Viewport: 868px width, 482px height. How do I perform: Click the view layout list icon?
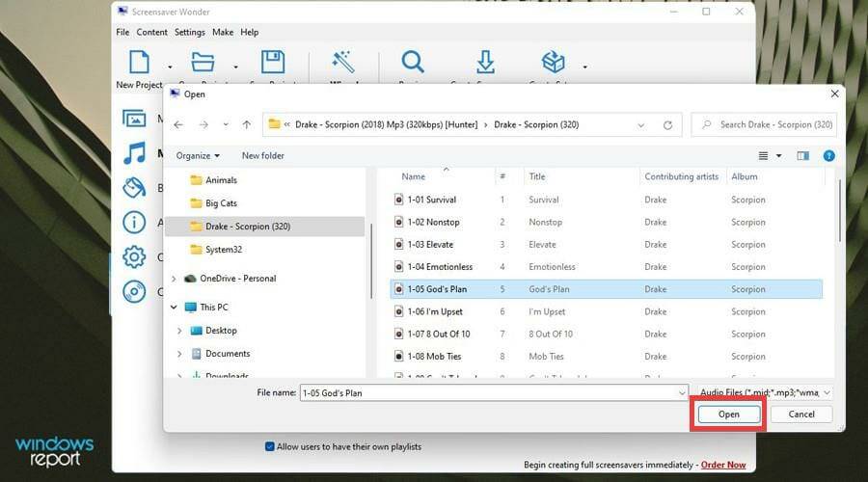[763, 156]
